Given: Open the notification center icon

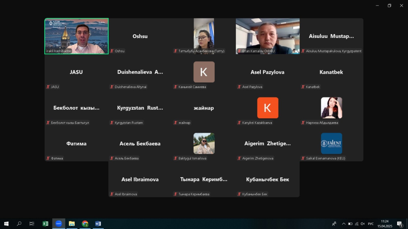Looking at the screenshot, I should (400, 224).
